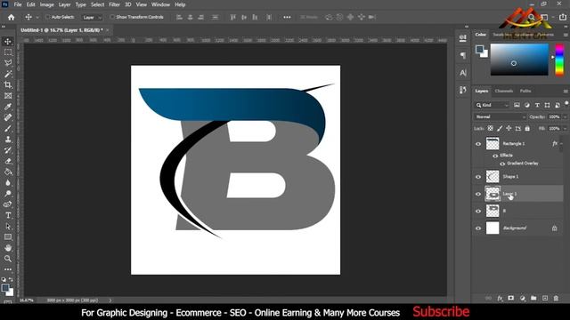Screen dimensions: 570x320
Task: Select the Brush tool
Action: pos(8,128)
